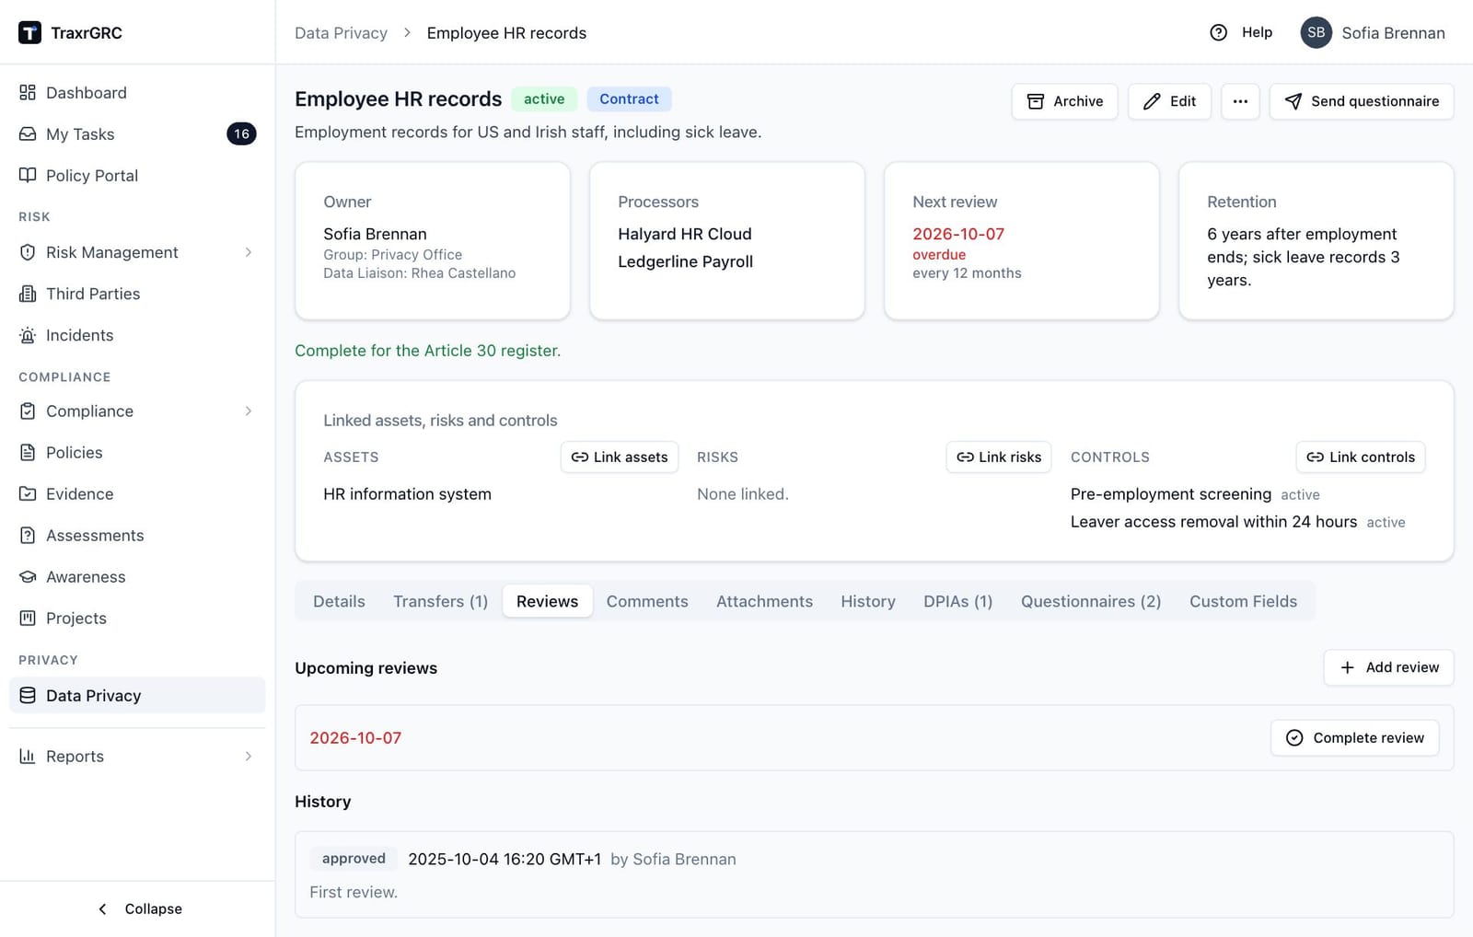The image size is (1473, 937).
Task: Open Dashboard from the sidebar
Action: (137, 93)
